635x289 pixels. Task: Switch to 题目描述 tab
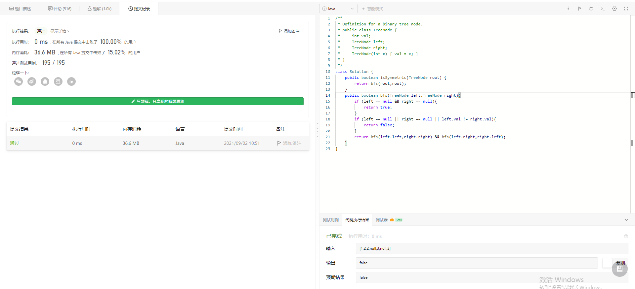[20, 9]
